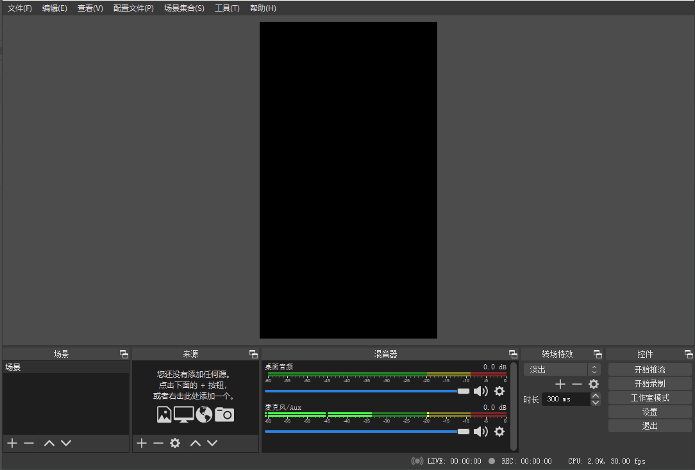The image size is (695, 470).
Task: Remove the selected scene with minus icon
Action: tap(29, 443)
